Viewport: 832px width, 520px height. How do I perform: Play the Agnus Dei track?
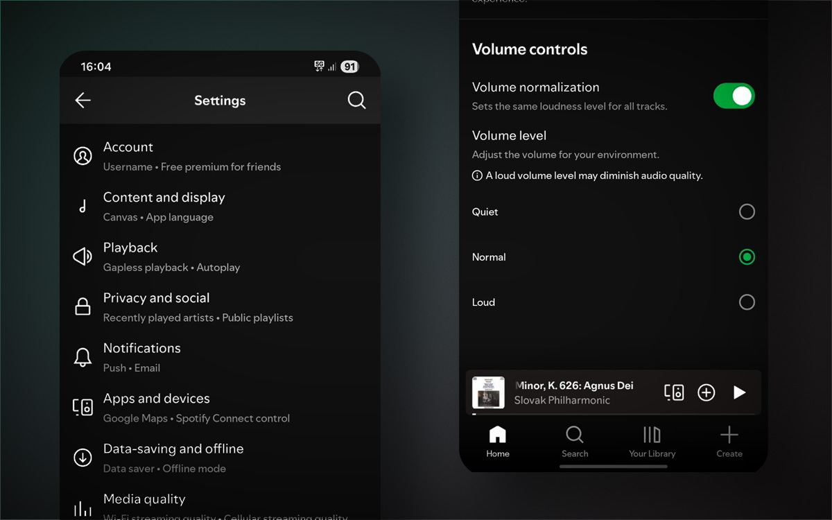[739, 392]
